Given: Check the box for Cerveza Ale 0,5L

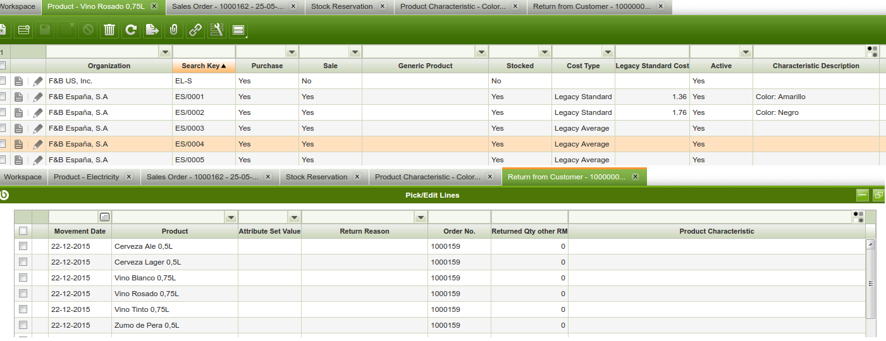Looking at the screenshot, I should 23,246.
